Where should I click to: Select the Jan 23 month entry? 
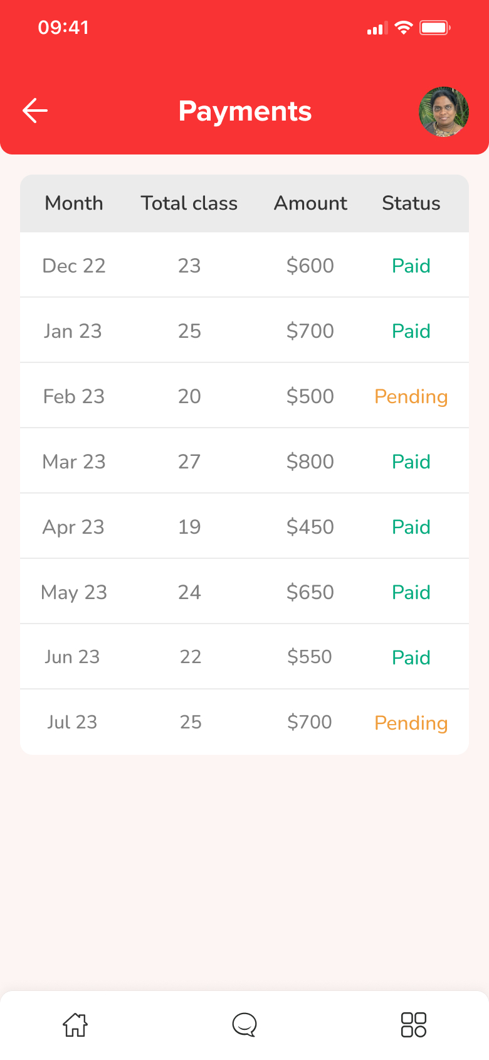(73, 332)
